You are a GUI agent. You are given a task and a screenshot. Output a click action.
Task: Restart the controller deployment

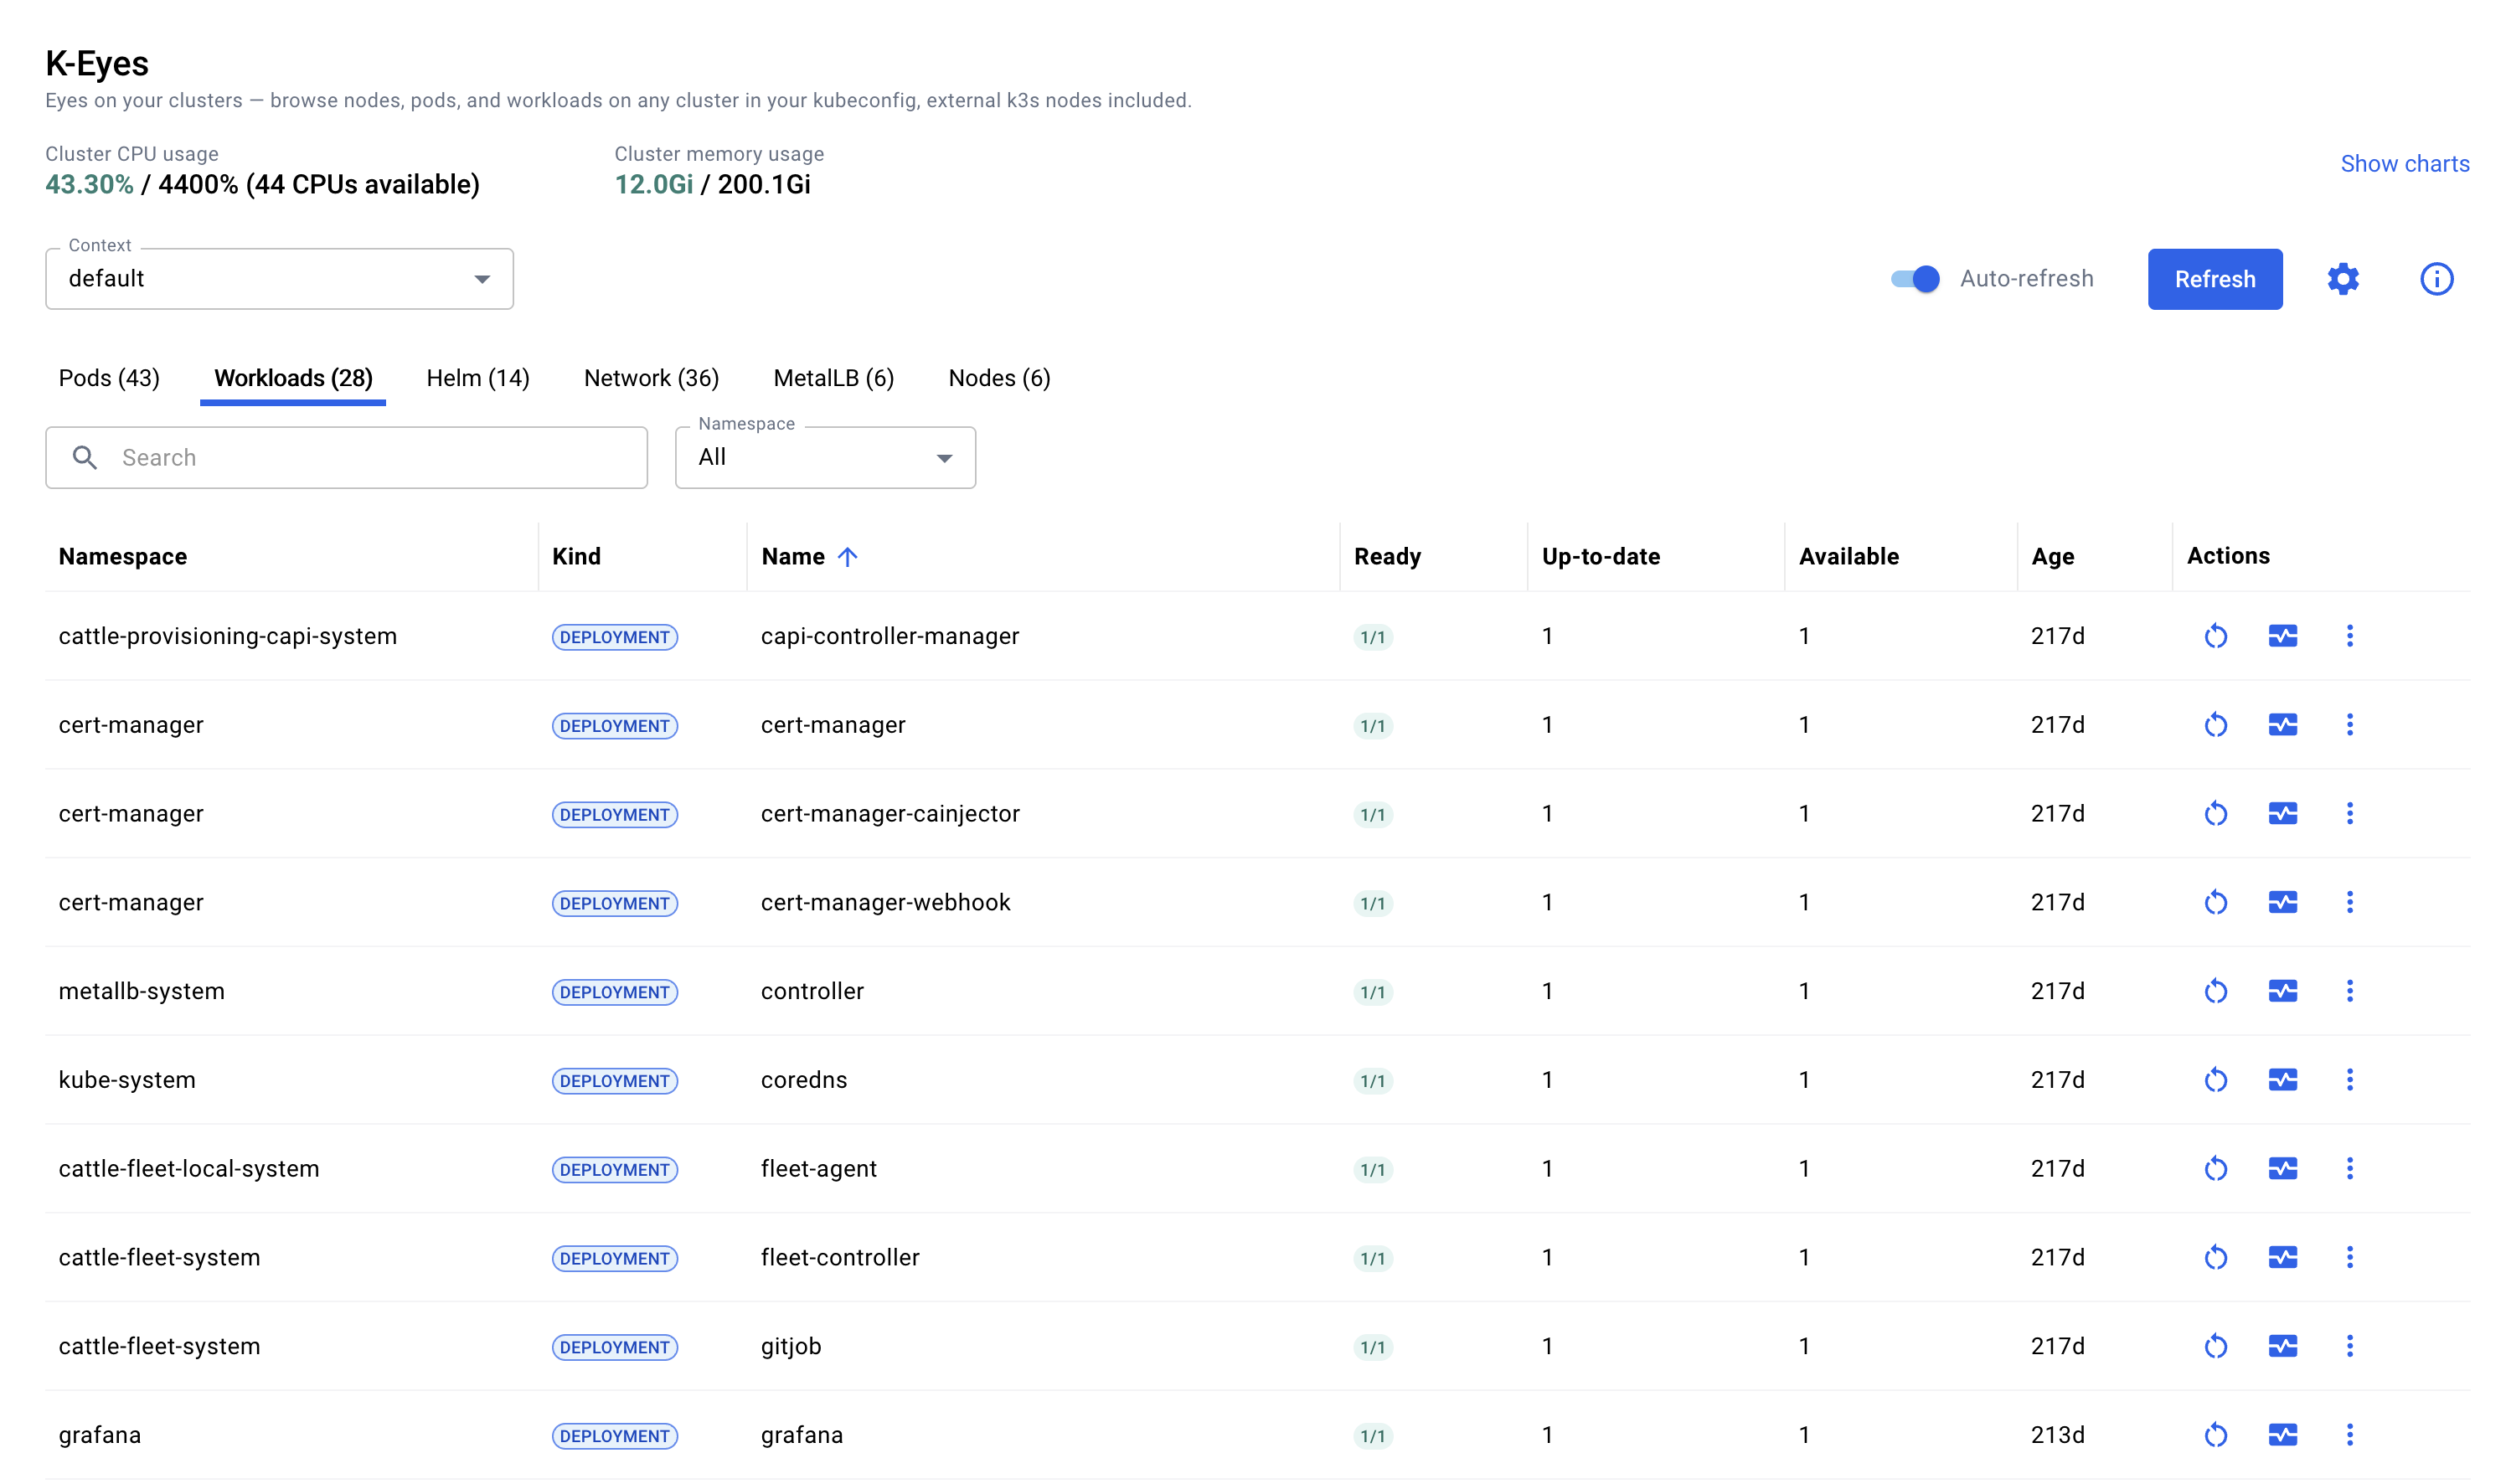click(2215, 991)
